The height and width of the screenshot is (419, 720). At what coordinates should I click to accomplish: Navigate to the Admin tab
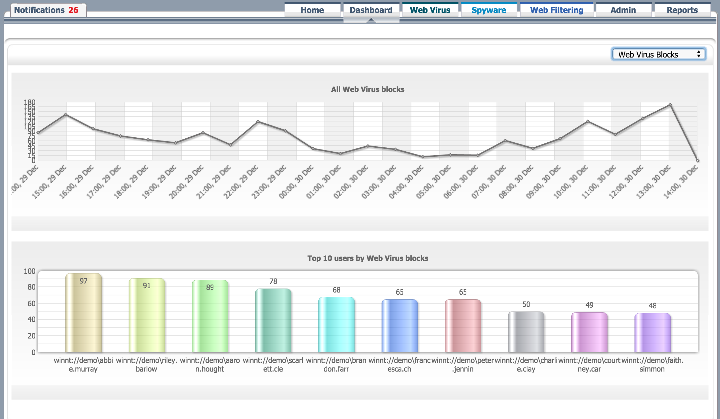coord(623,10)
